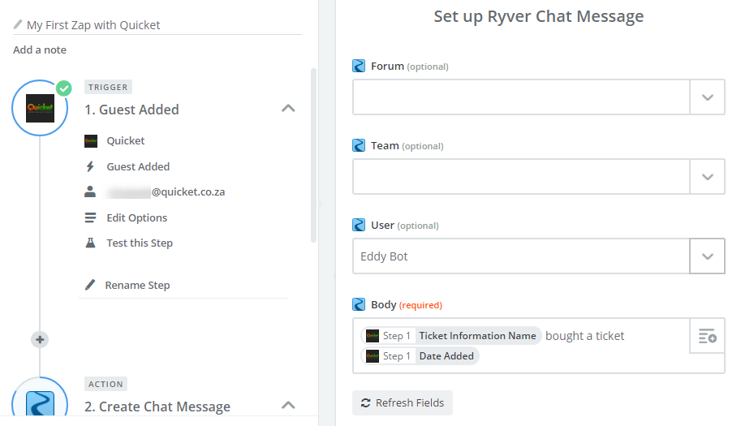
Task: Select the Quicket app item in trigger
Action: 125,140
